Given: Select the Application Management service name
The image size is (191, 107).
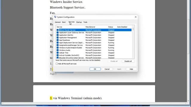Looking at the screenshot, I should 68,38.
